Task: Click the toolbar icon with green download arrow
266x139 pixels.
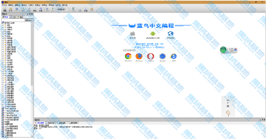Action: [x=73, y=9]
